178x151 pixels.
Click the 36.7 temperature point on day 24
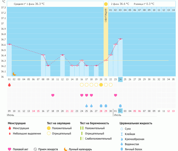[120, 39]
